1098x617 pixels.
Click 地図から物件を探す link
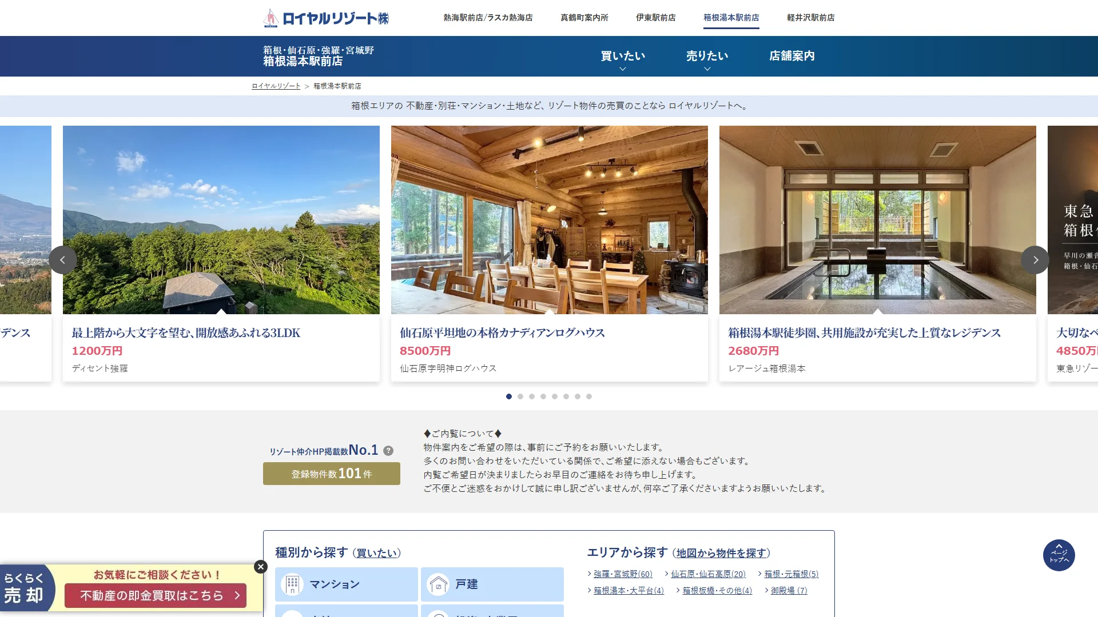pyautogui.click(x=721, y=553)
